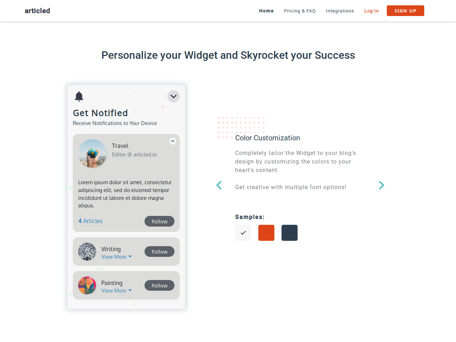Image resolution: width=456 pixels, height=342 pixels.
Task: Select the orange color sample
Action: [266, 233]
